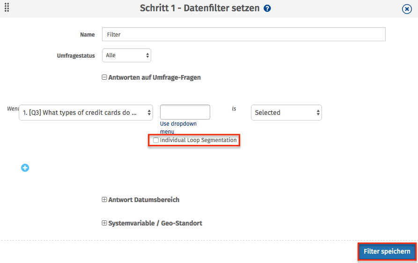418x263 pixels.
Task: Open the Q3 credit cards question dropdown
Action: coord(86,113)
